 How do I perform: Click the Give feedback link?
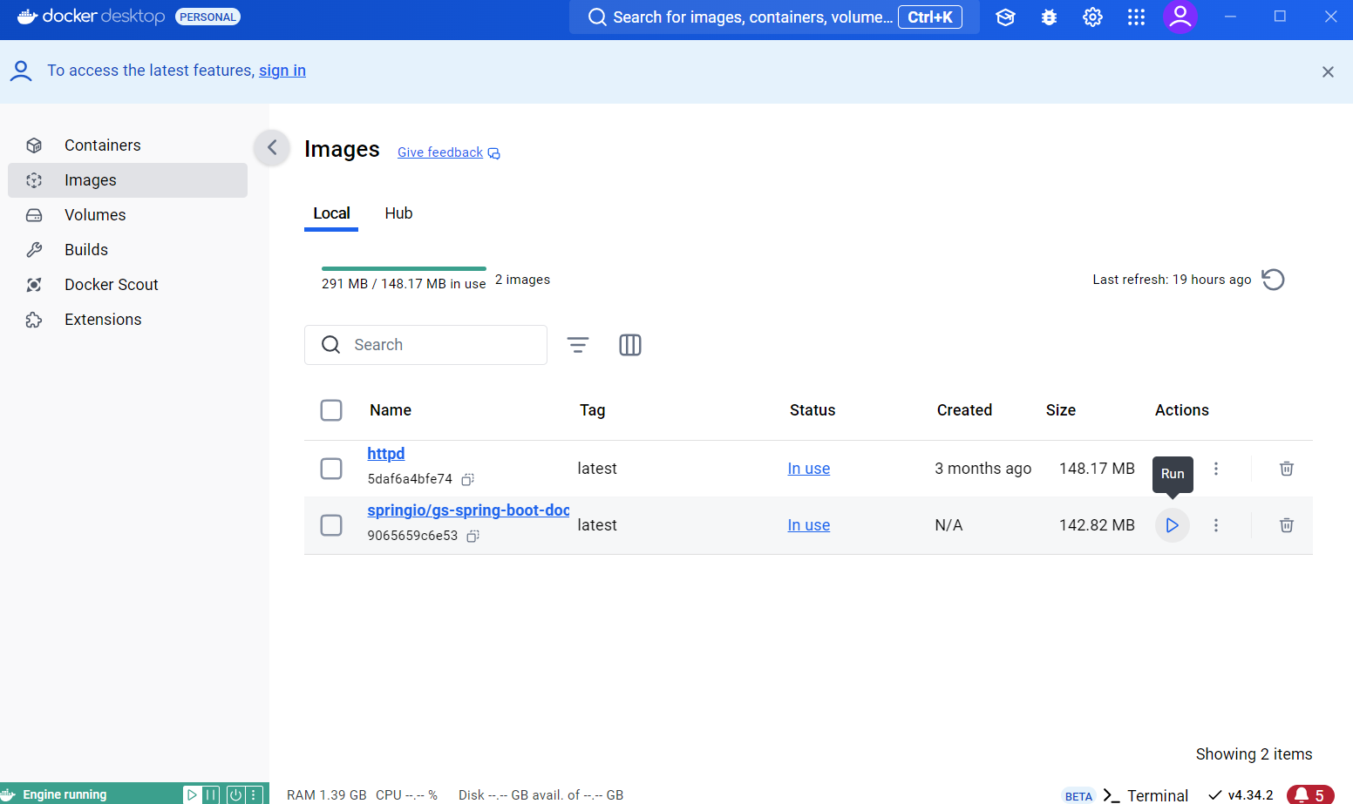tap(449, 152)
